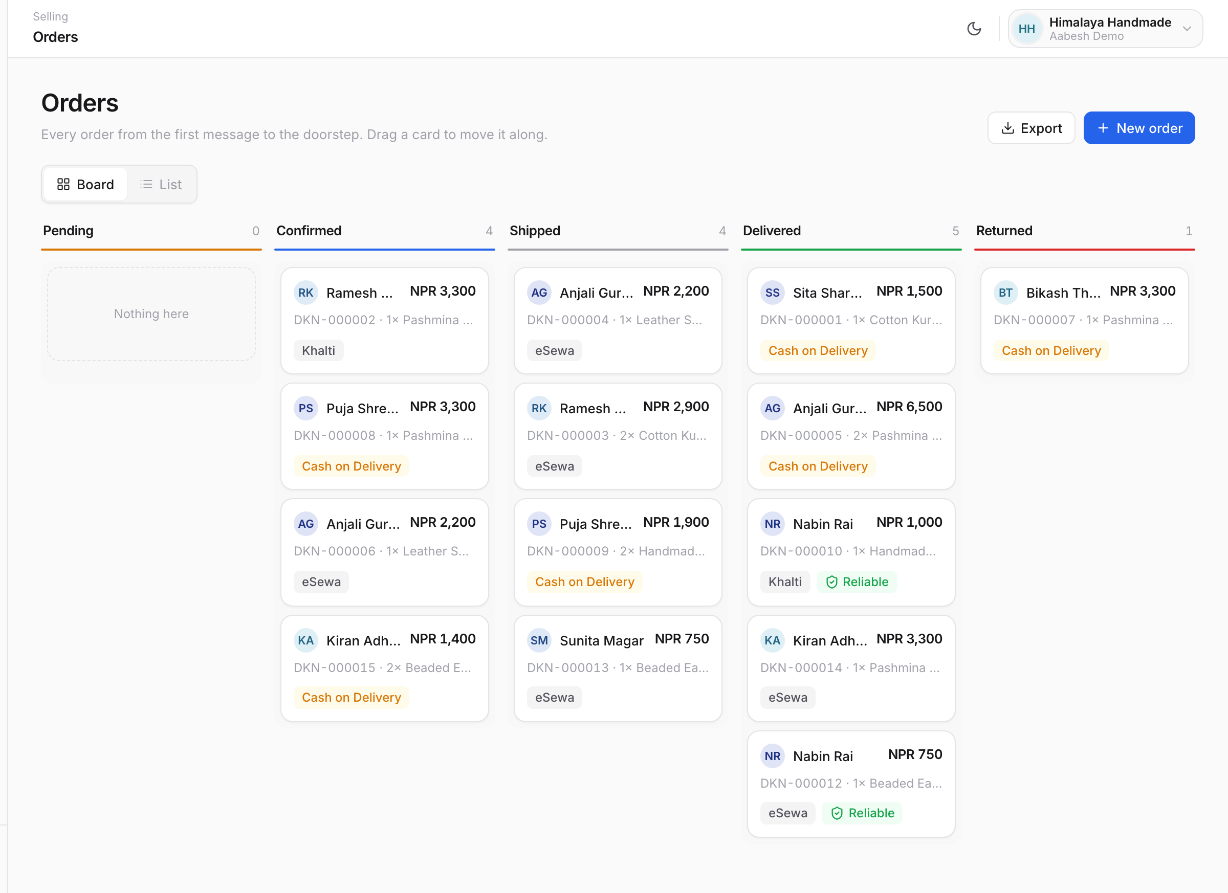Click Cash on Delivery tag on DKN-000015
This screenshot has width=1228, height=893.
pyautogui.click(x=352, y=698)
